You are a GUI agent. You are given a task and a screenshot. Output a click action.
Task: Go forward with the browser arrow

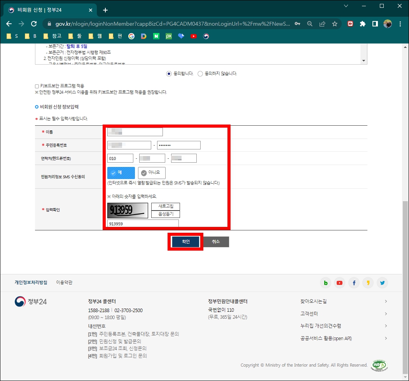(x=21, y=24)
